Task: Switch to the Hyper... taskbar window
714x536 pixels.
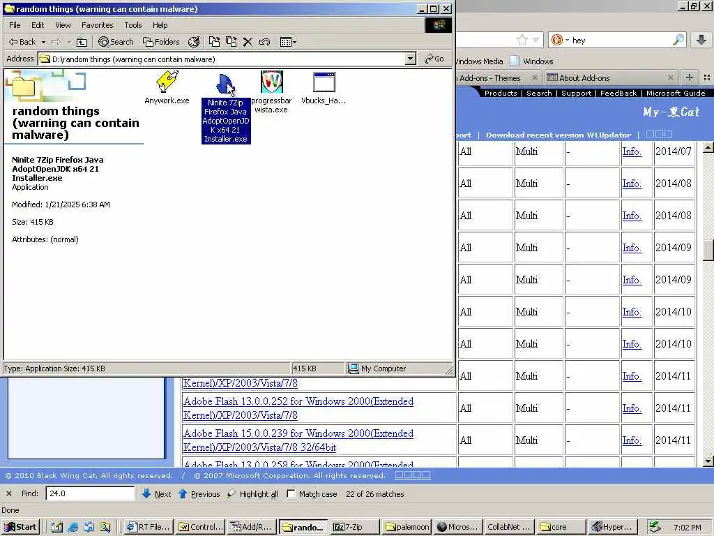Action: tap(612, 527)
